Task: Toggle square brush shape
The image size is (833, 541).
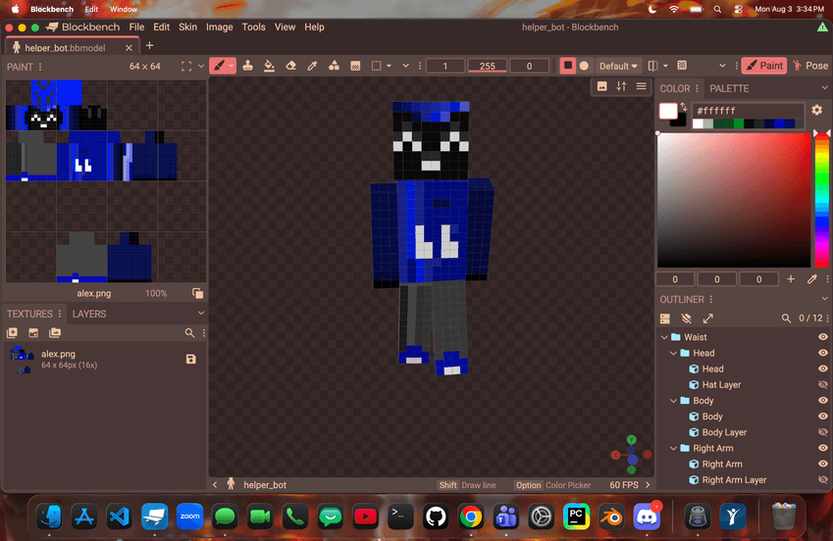Action: pyautogui.click(x=568, y=66)
